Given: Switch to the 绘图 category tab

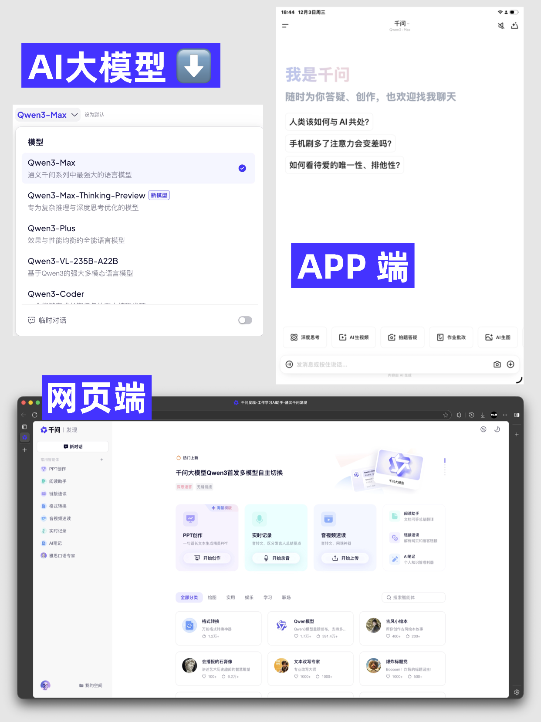Looking at the screenshot, I should tap(212, 597).
